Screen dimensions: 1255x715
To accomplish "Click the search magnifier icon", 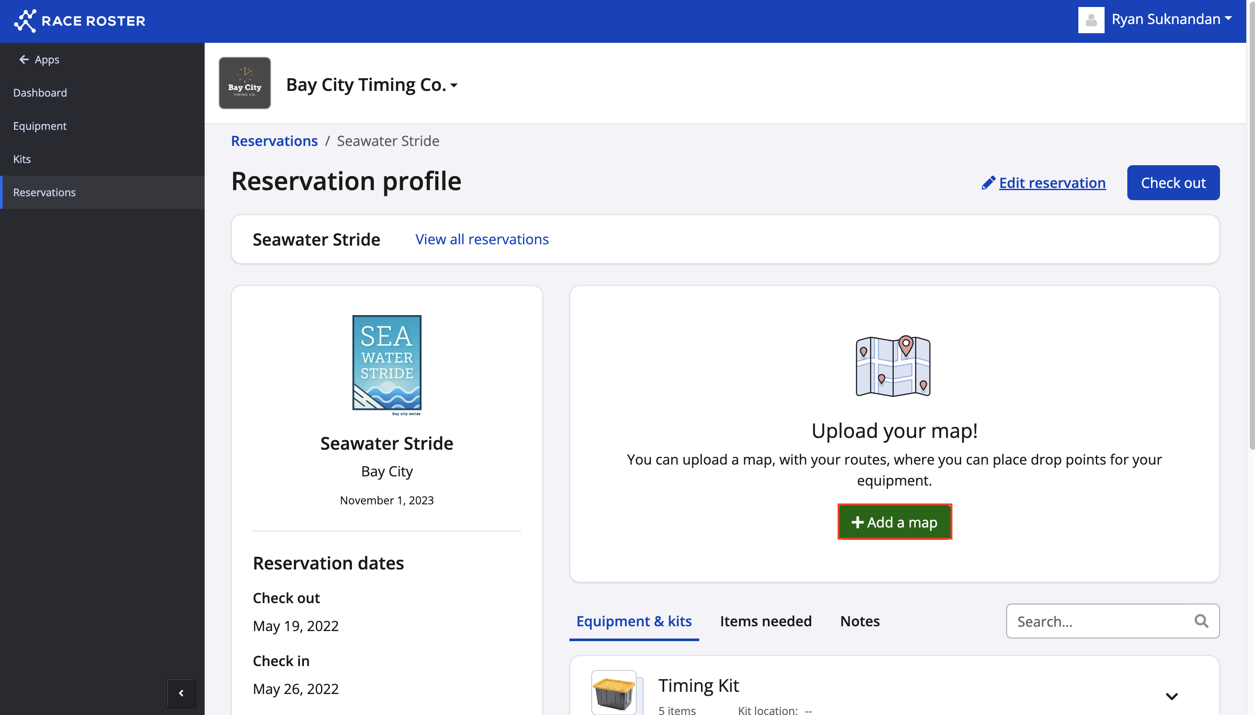I will (x=1201, y=621).
